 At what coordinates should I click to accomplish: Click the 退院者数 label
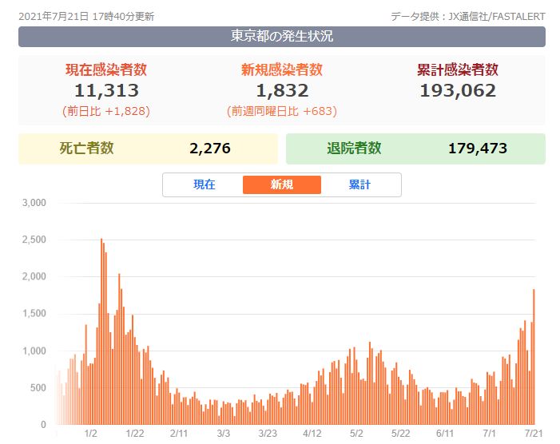point(354,148)
